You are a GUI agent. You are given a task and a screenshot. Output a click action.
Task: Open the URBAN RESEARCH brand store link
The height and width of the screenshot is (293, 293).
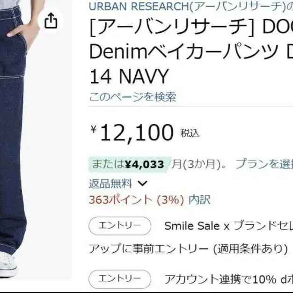point(191,7)
